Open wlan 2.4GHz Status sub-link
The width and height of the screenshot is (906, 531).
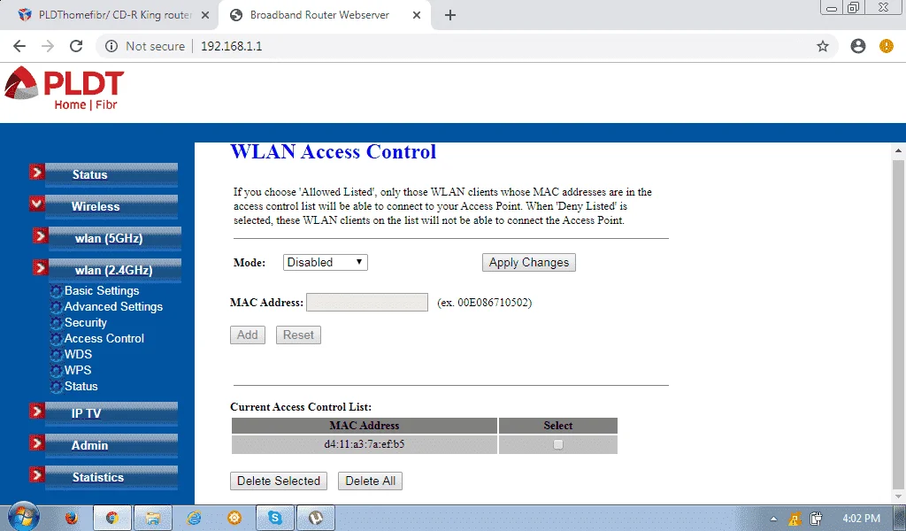point(81,386)
